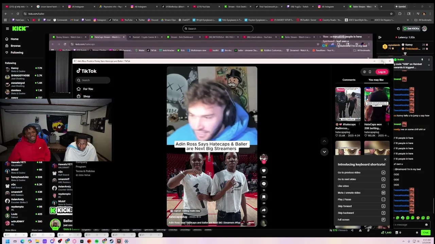Open Kick chat settings gear
Screen dimensions: 435x244
click(x=417, y=233)
